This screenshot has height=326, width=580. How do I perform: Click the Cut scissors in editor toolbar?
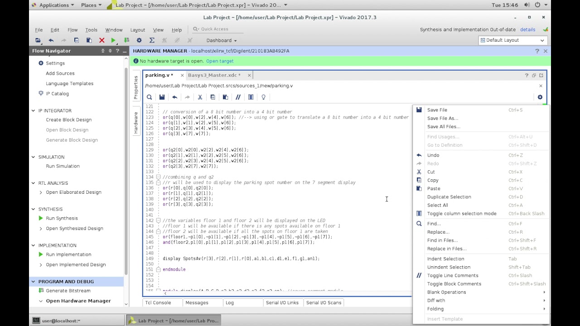pyautogui.click(x=200, y=97)
